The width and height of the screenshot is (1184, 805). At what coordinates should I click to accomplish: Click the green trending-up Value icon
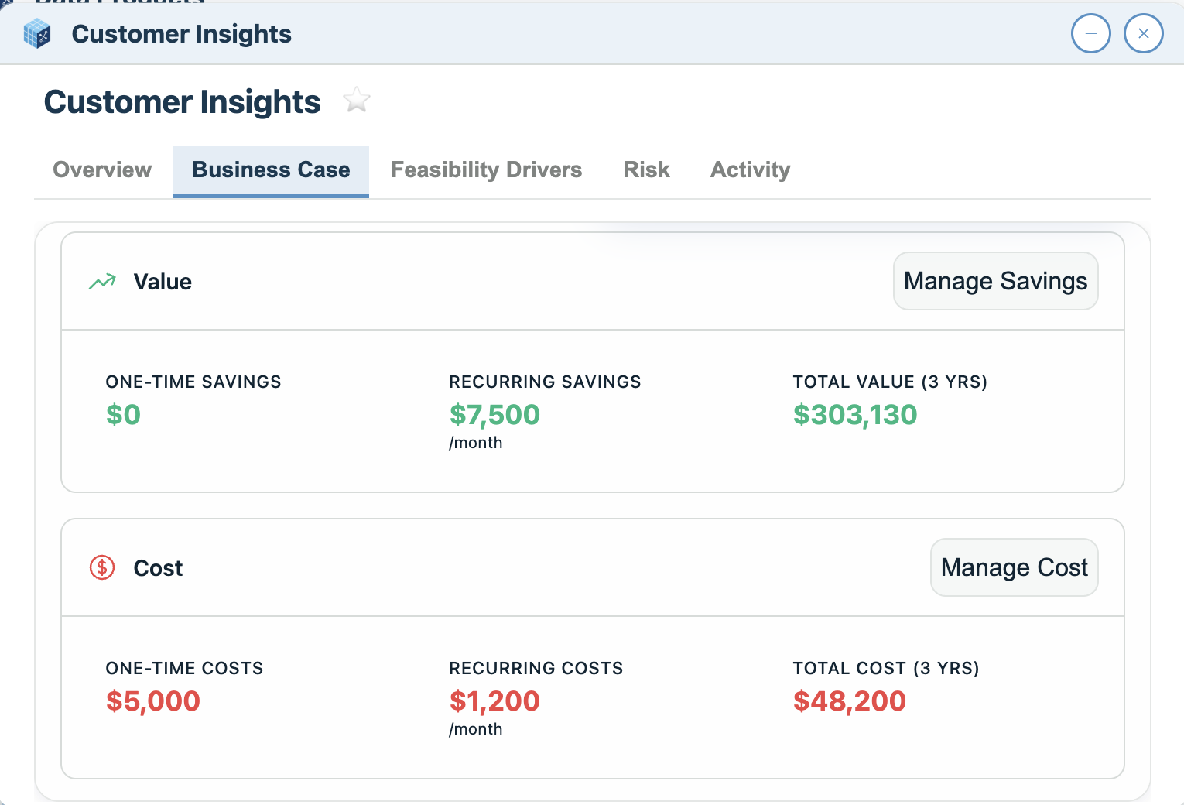(x=102, y=282)
